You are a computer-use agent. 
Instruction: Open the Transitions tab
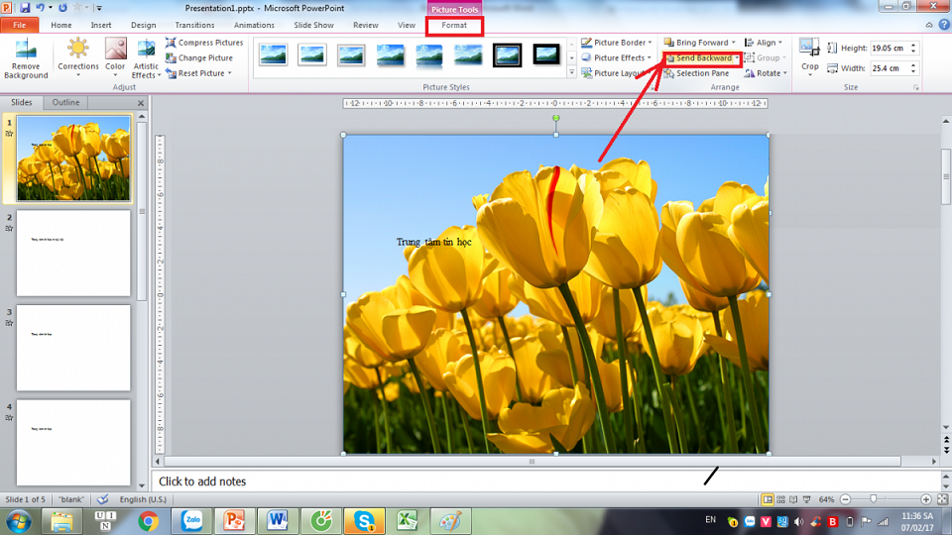tap(194, 25)
